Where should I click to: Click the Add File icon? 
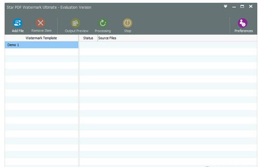tap(17, 23)
